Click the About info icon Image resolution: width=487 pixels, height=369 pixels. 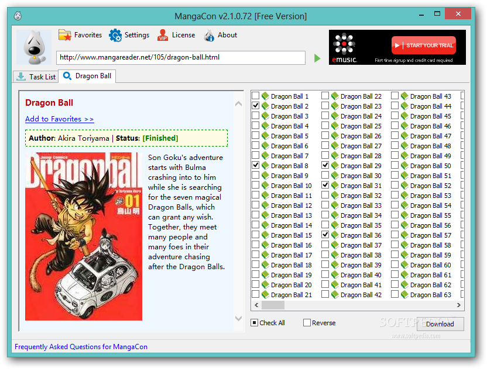[x=209, y=35]
